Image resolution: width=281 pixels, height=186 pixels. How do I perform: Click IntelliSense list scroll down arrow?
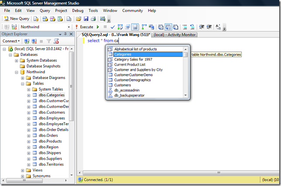click(185, 96)
